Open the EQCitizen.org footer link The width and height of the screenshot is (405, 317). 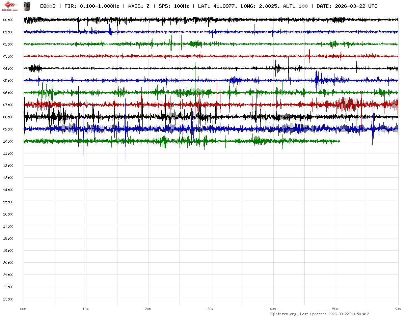click(284, 314)
